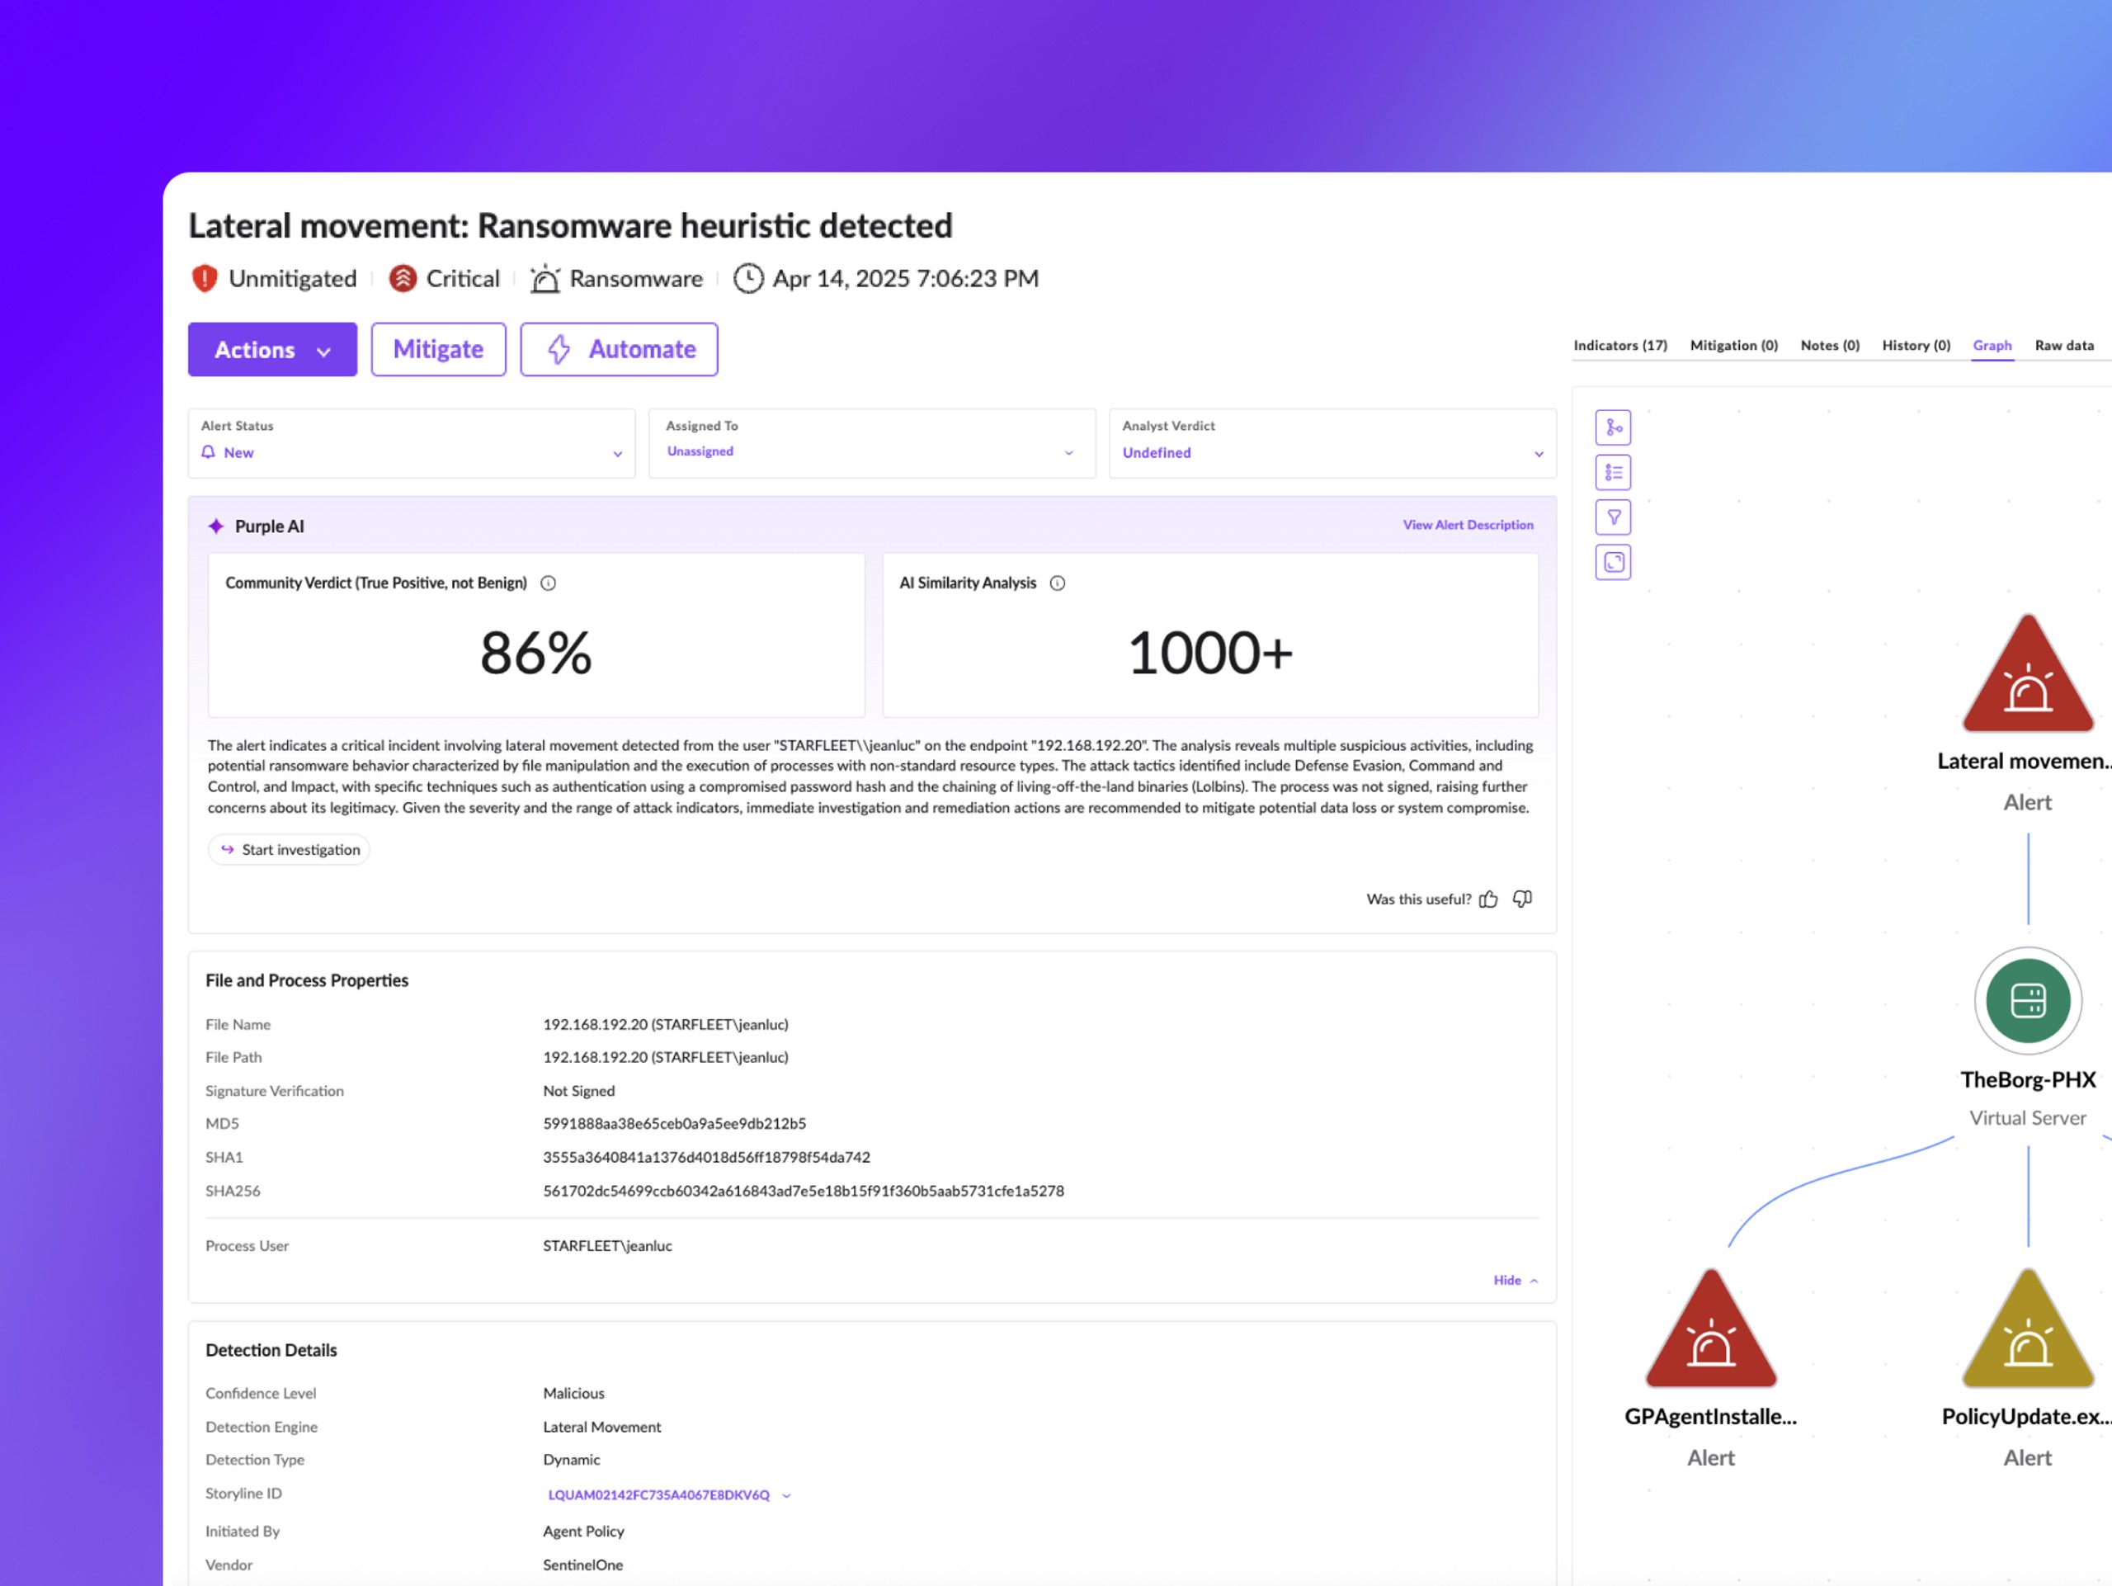This screenshot has height=1586, width=2112.
Task: Click the Community Verdict info icon
Action: pos(548,583)
